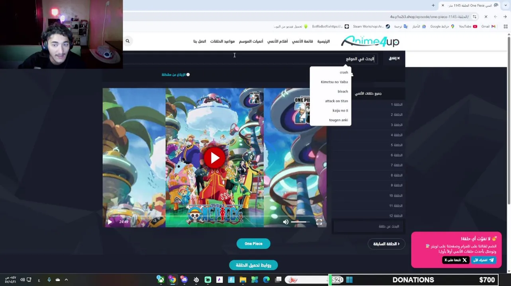Open episode الحلقة 5 in list
Viewport: 511px width, 286px height.
click(x=396, y=145)
